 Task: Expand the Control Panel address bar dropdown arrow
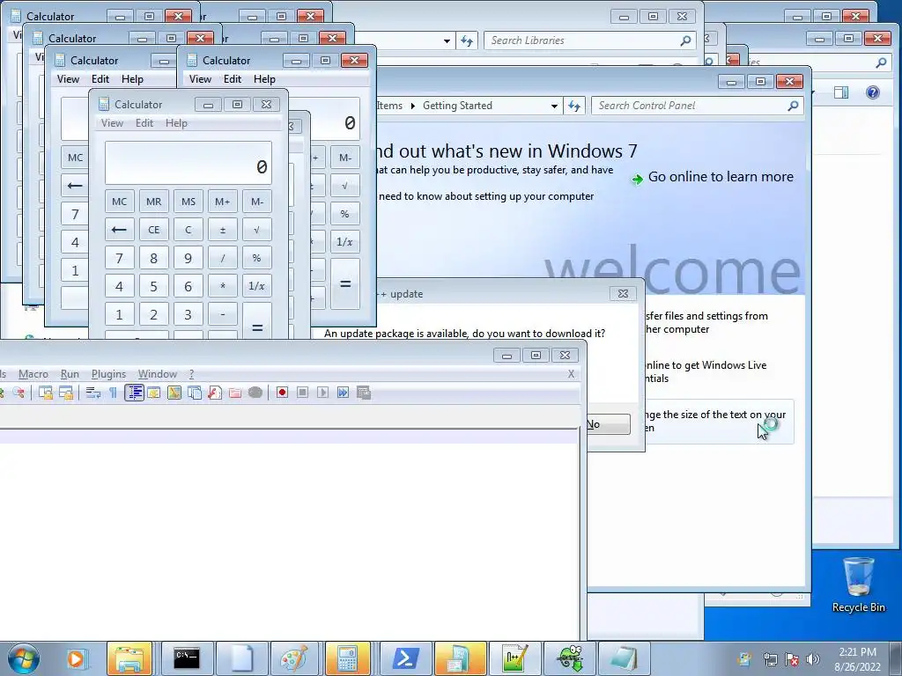554,106
